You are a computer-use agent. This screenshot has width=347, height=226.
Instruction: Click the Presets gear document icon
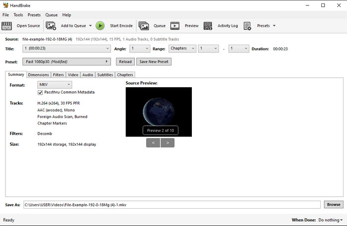coord(247,26)
